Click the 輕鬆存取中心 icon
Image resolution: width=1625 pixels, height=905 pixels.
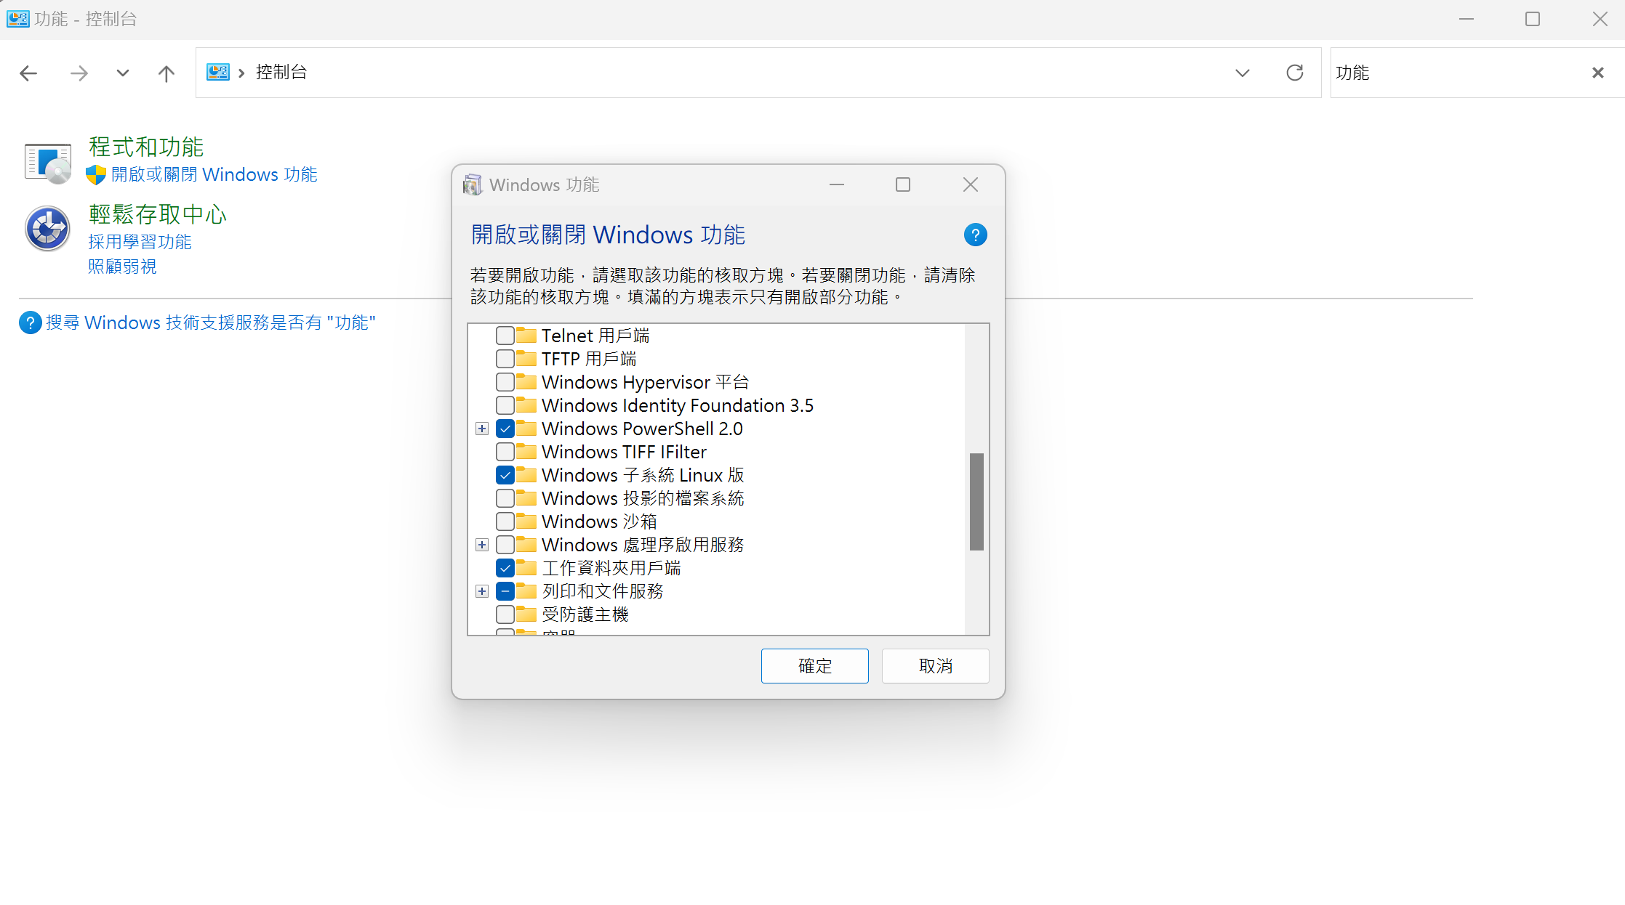[47, 228]
